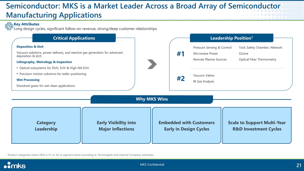Click the MKS logo in the footer
The image size is (304, 171).
(15, 166)
